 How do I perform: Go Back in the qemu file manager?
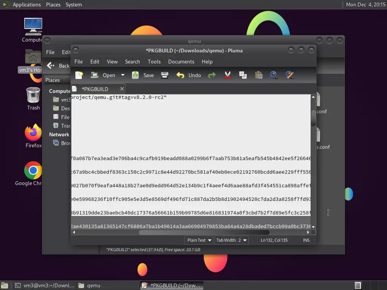(x=58, y=66)
